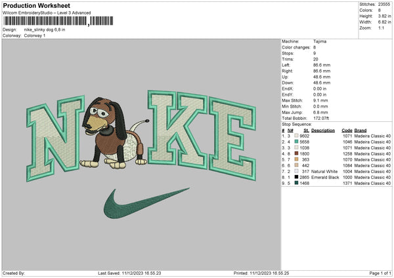Select the design name 'nike_slinky dog 6,8 in'
394x278 pixels.
pos(45,30)
